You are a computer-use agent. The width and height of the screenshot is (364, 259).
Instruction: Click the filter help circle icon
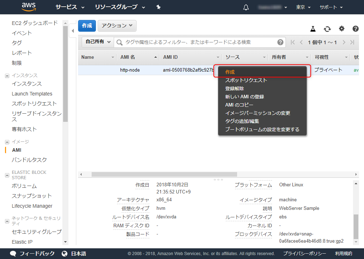coord(280,42)
